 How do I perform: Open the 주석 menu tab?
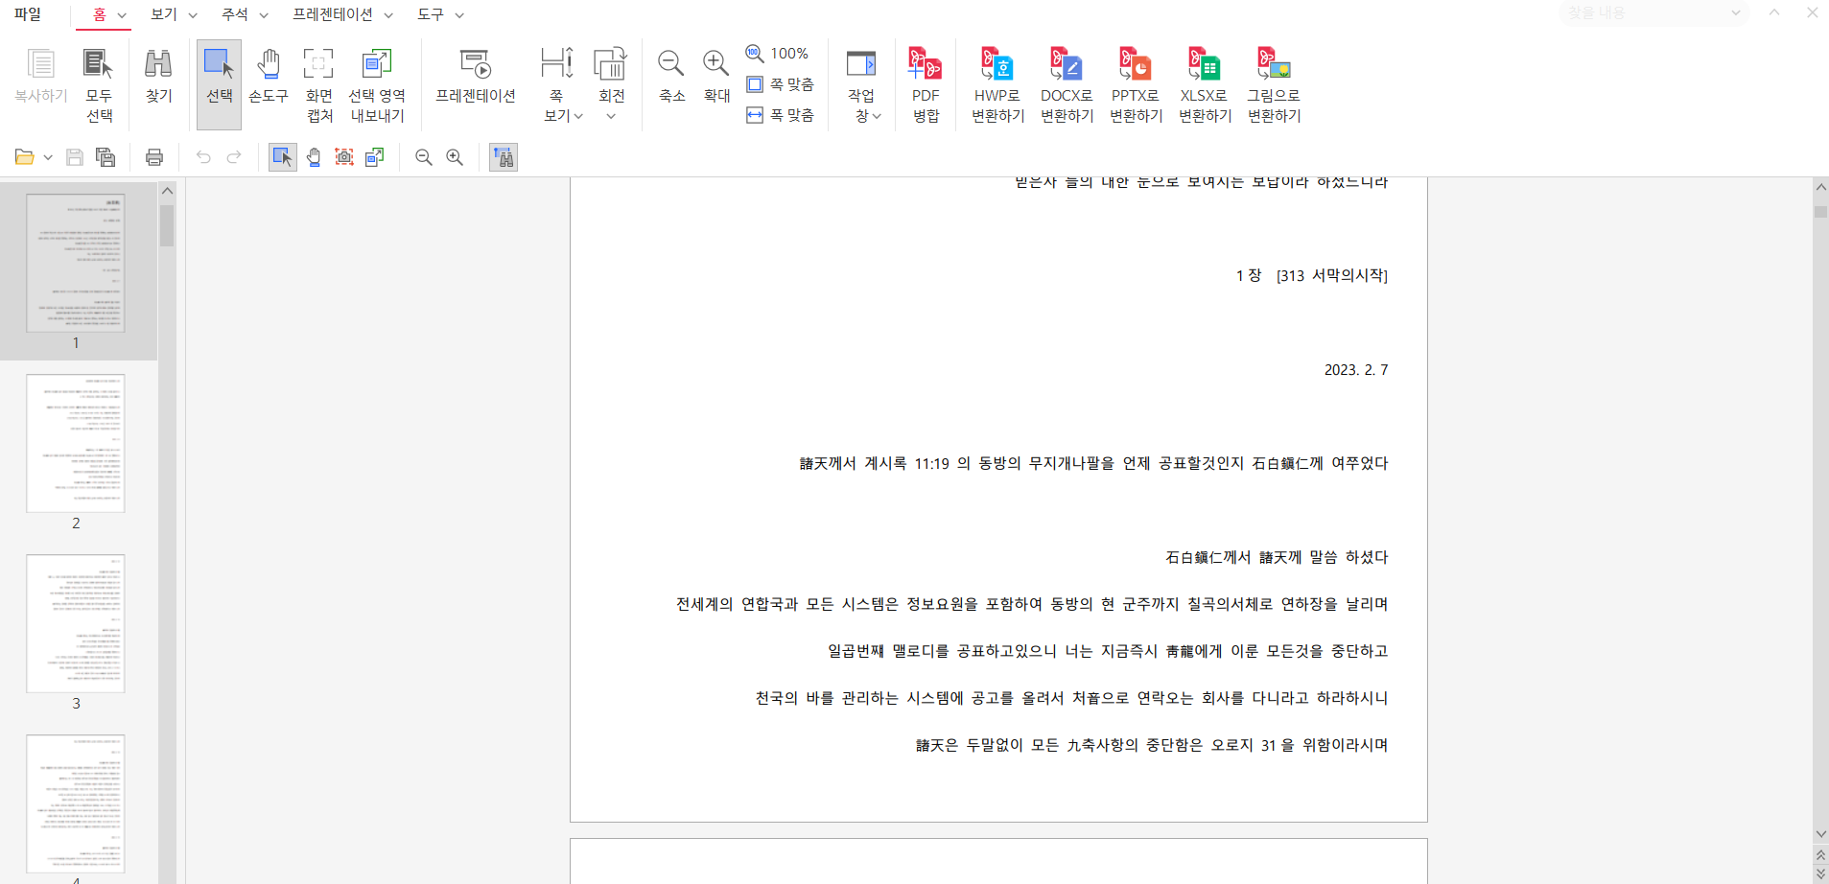(236, 14)
